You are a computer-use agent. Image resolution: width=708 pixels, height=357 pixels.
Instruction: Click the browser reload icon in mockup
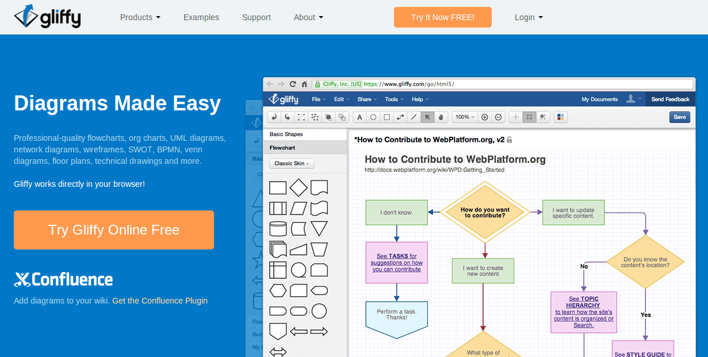point(293,84)
